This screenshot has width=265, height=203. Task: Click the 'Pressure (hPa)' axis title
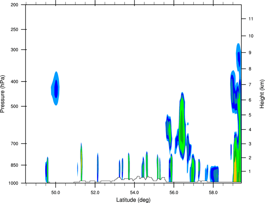tap(2, 94)
